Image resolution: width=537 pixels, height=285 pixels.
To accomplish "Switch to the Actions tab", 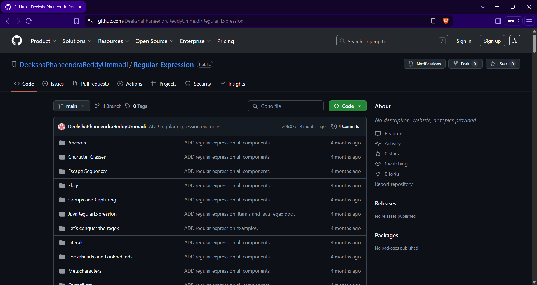I will coord(130,84).
